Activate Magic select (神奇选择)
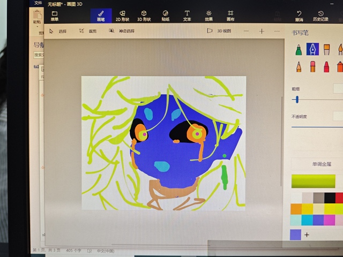The width and height of the screenshot is (343, 257). pyautogui.click(x=121, y=31)
